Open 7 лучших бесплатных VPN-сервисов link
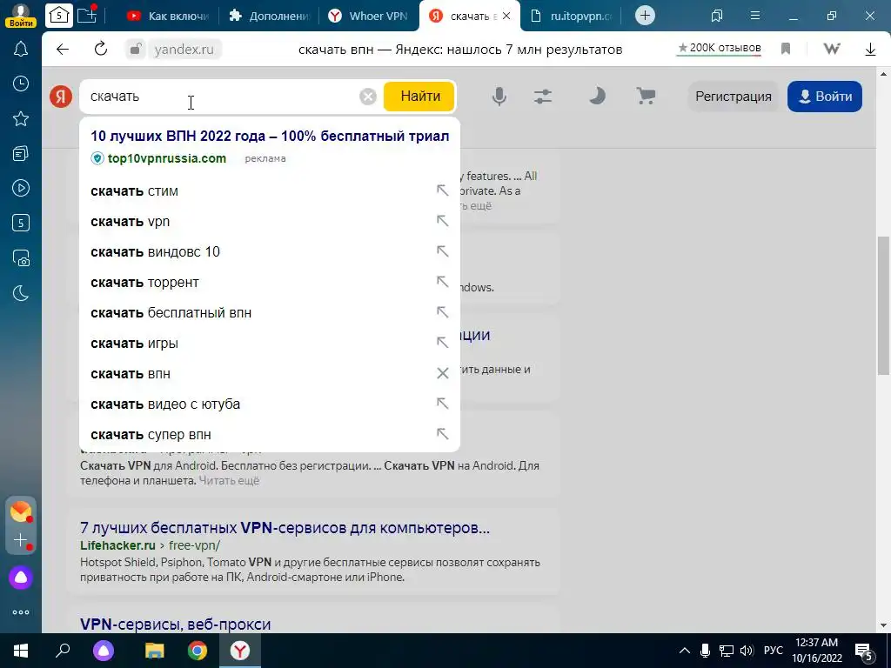 tap(285, 528)
